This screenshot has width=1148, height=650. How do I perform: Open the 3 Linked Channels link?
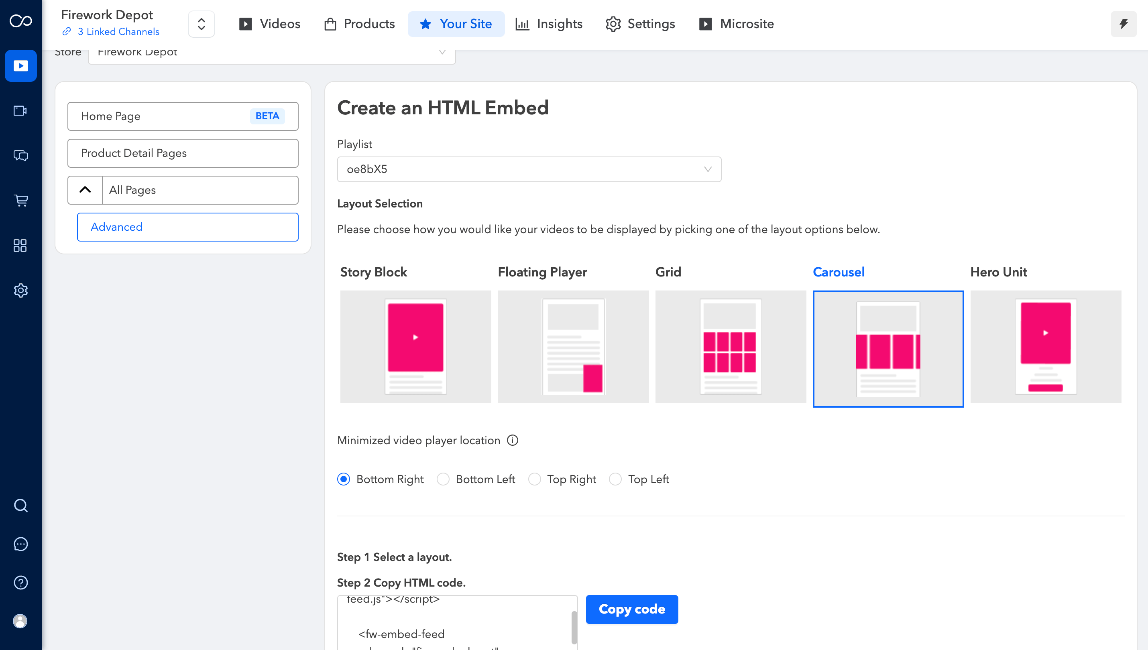coord(118,32)
